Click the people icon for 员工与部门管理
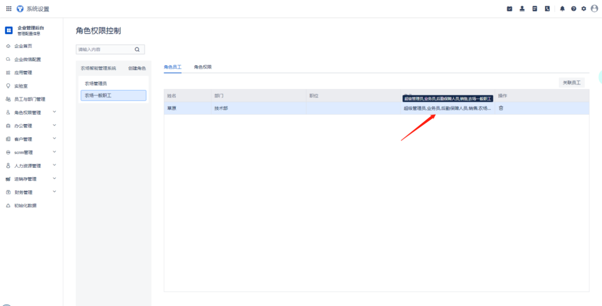Screen dimensions: 602x306 click(8, 99)
